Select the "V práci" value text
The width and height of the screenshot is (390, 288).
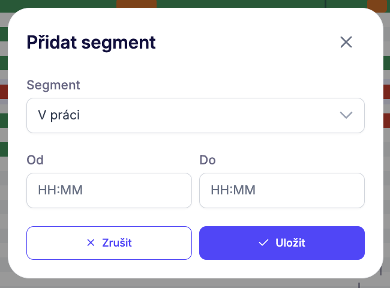[59, 115]
